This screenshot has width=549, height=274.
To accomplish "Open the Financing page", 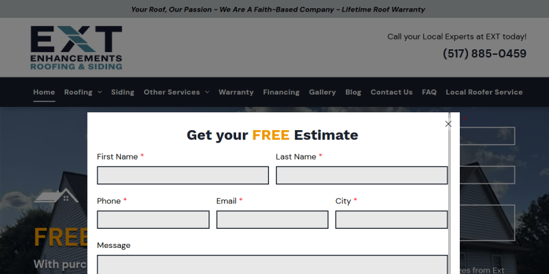I will (x=281, y=92).
